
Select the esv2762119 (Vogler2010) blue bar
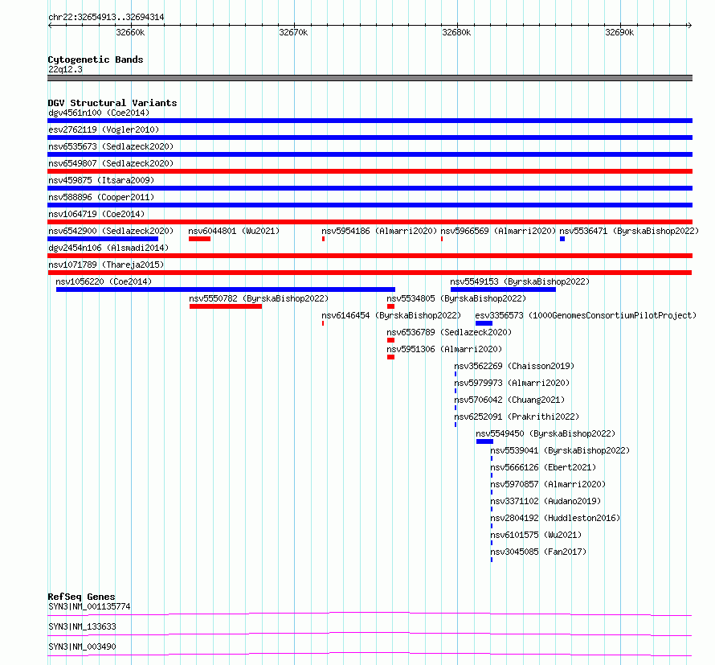[x=370, y=138]
